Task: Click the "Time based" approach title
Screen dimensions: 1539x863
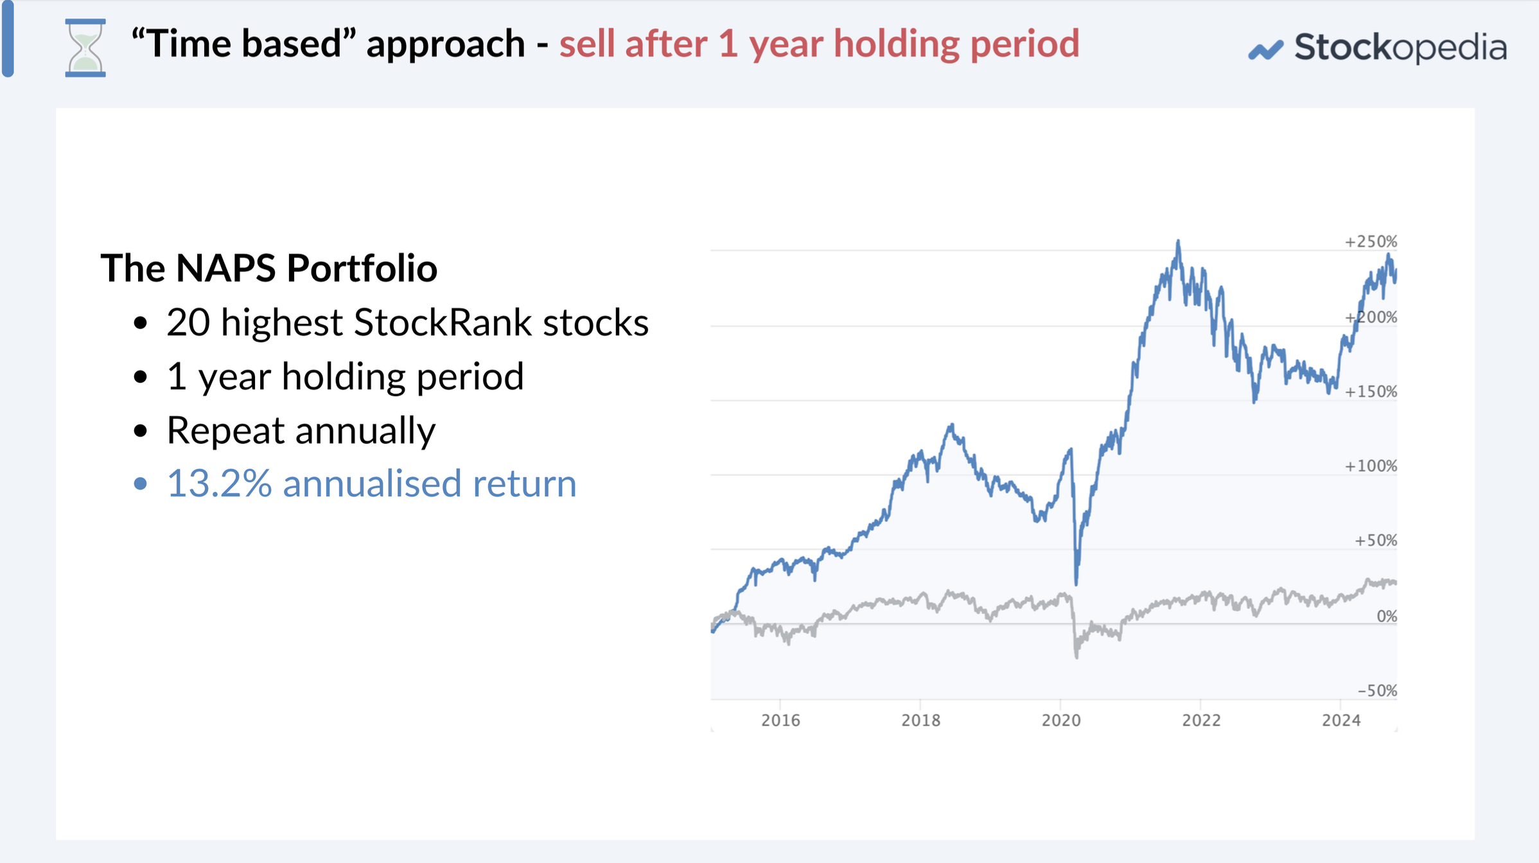Action: (x=328, y=44)
